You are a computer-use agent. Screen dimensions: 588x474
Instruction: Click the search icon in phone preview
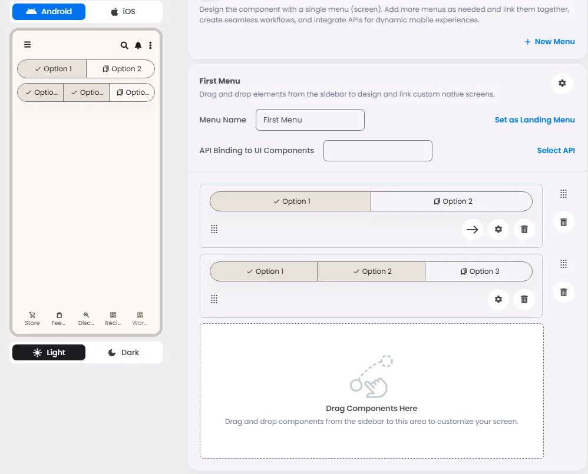click(x=124, y=45)
